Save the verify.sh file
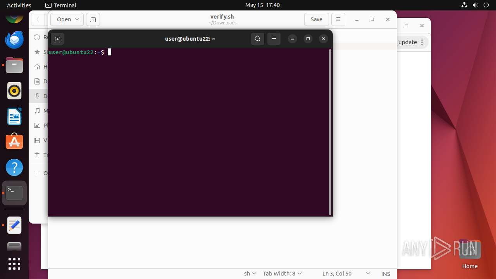496x279 pixels. (317, 19)
